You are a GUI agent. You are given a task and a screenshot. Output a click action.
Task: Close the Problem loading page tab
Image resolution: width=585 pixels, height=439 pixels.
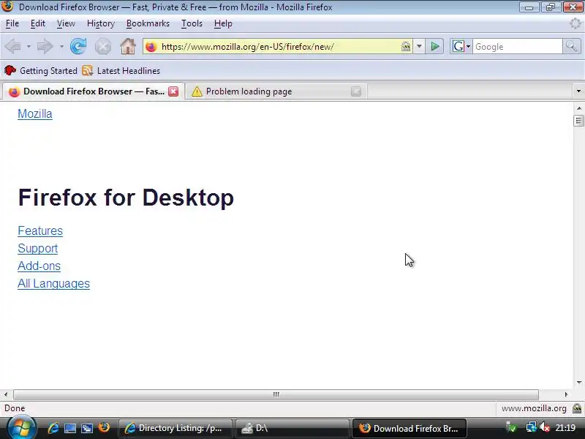click(356, 91)
